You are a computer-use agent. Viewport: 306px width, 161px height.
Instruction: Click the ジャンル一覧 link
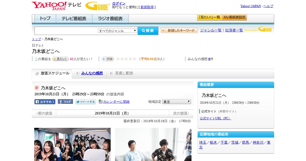[211, 30]
